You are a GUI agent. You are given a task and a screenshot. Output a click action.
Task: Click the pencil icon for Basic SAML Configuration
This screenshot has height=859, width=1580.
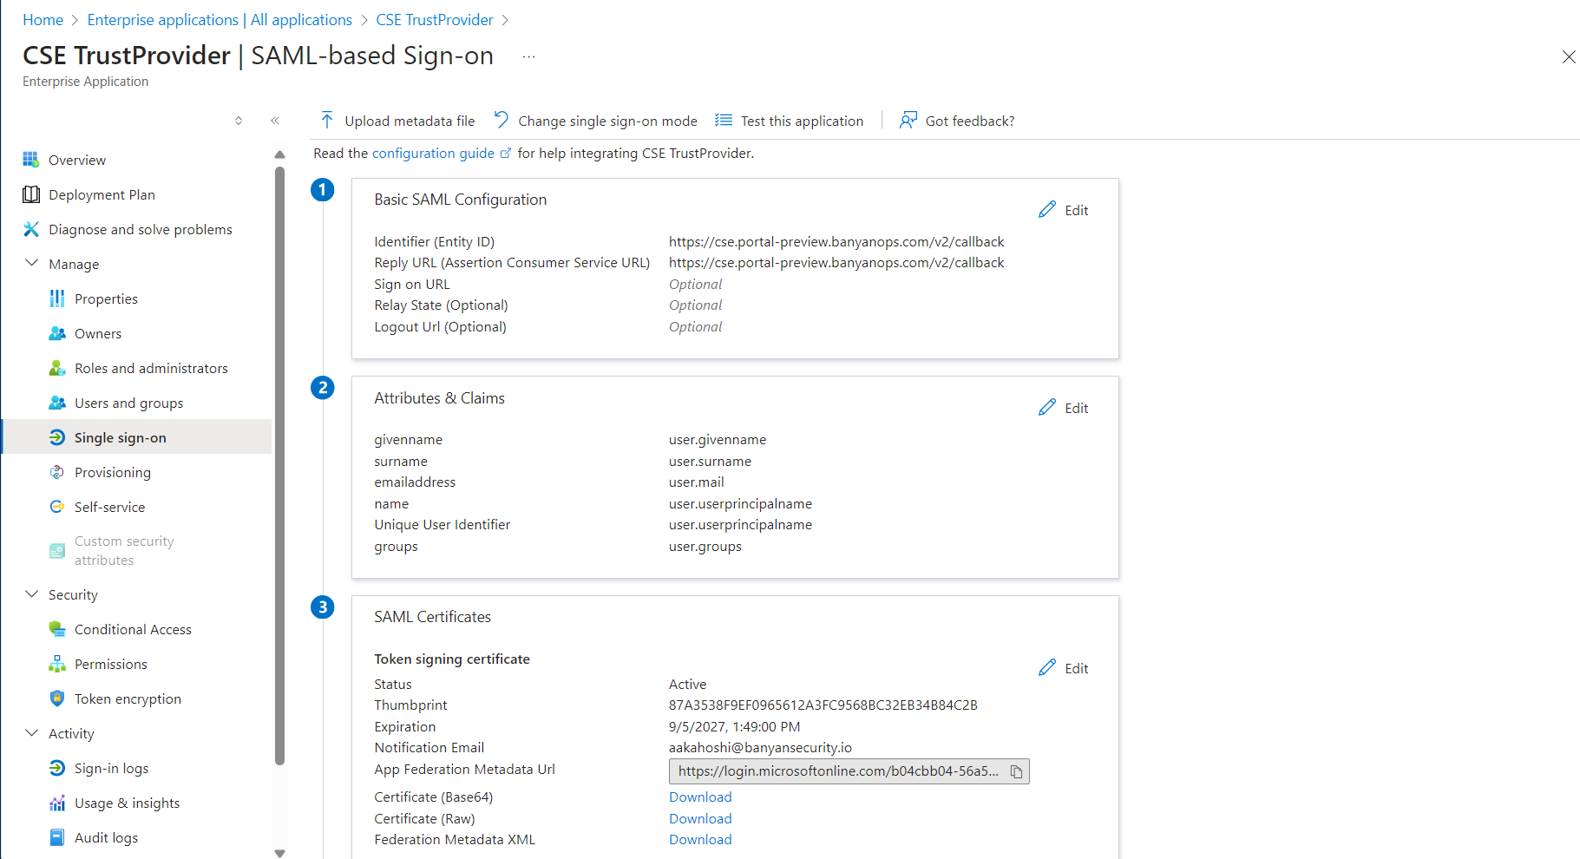[1047, 210]
